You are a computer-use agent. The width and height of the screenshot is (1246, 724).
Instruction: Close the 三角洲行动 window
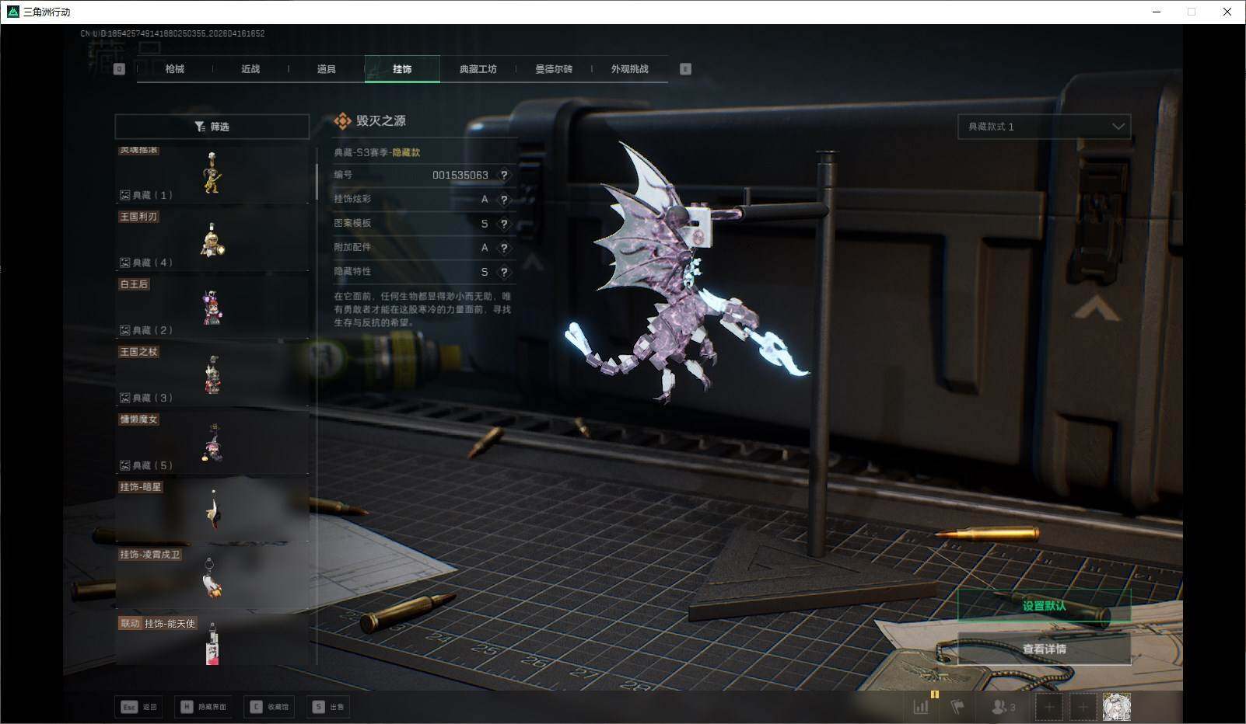pos(1227,12)
